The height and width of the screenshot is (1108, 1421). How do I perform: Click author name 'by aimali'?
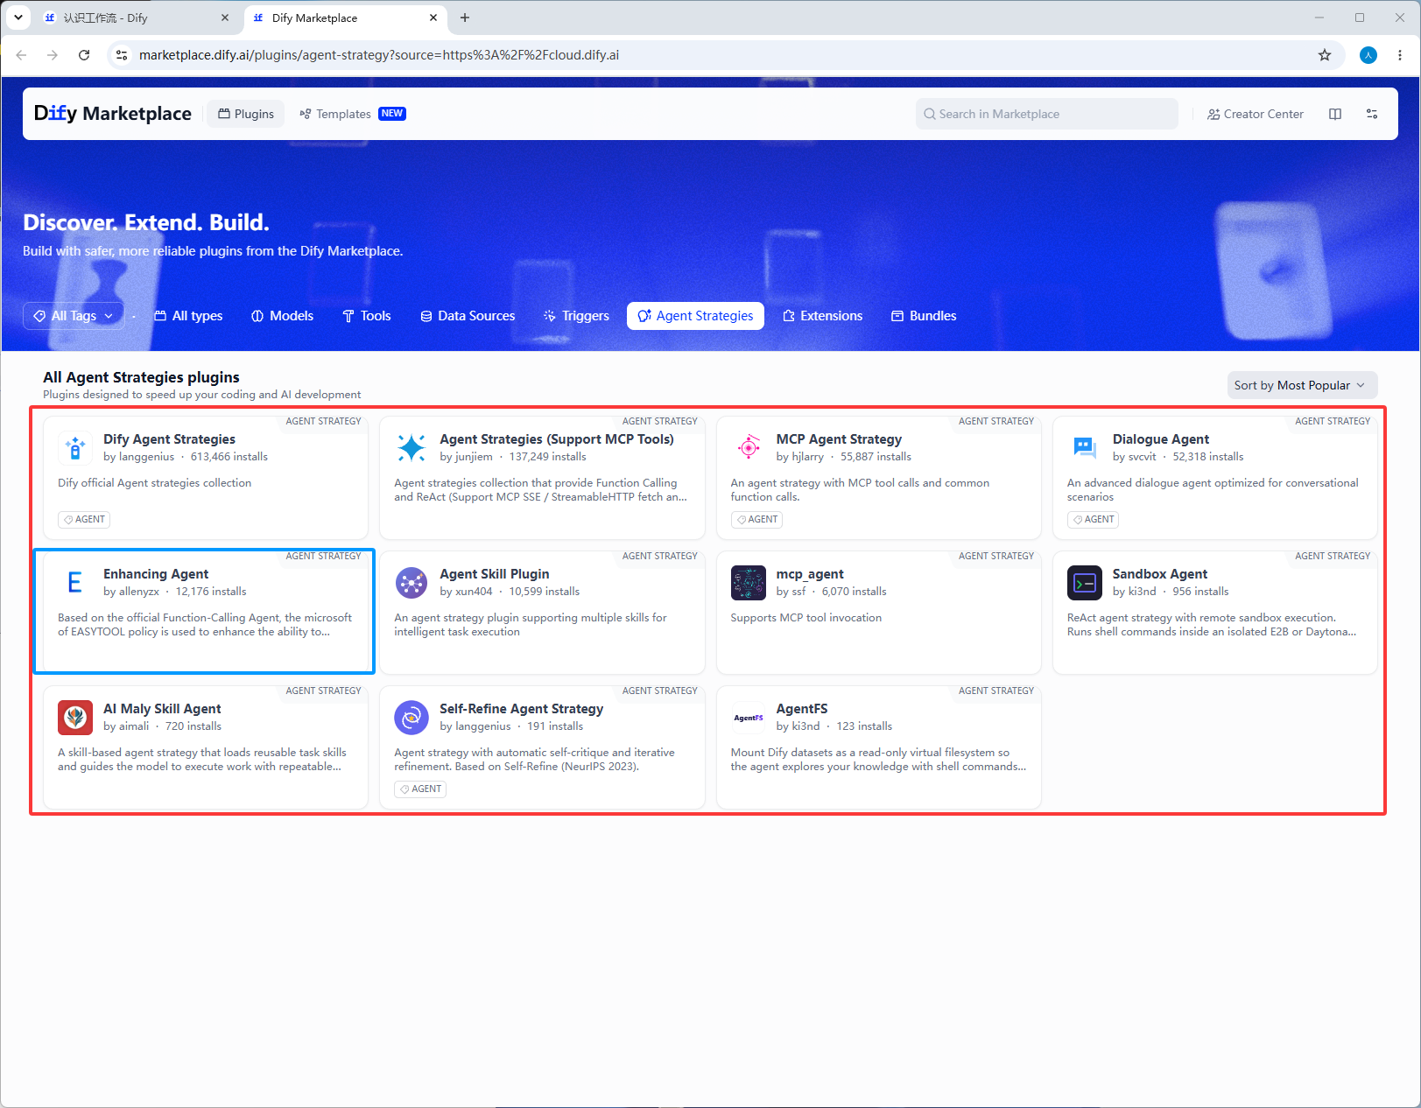(126, 726)
